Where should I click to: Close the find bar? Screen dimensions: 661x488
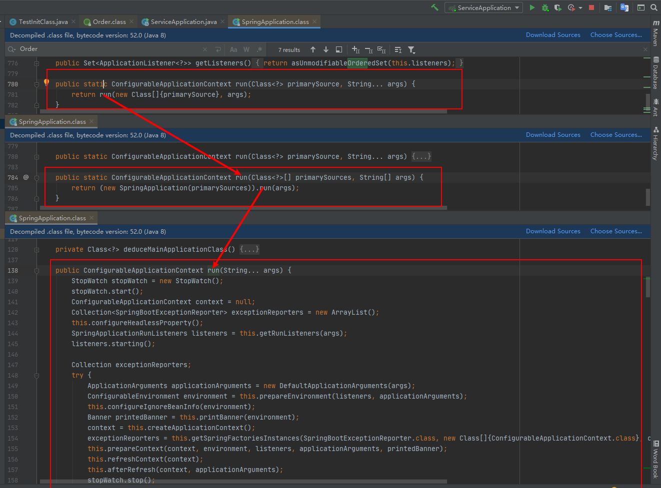pyautogui.click(x=645, y=49)
